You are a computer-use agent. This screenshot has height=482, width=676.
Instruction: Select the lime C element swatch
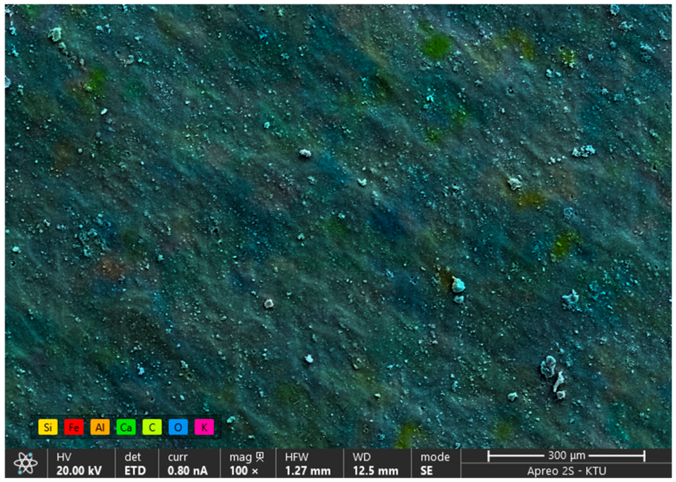[x=152, y=427]
